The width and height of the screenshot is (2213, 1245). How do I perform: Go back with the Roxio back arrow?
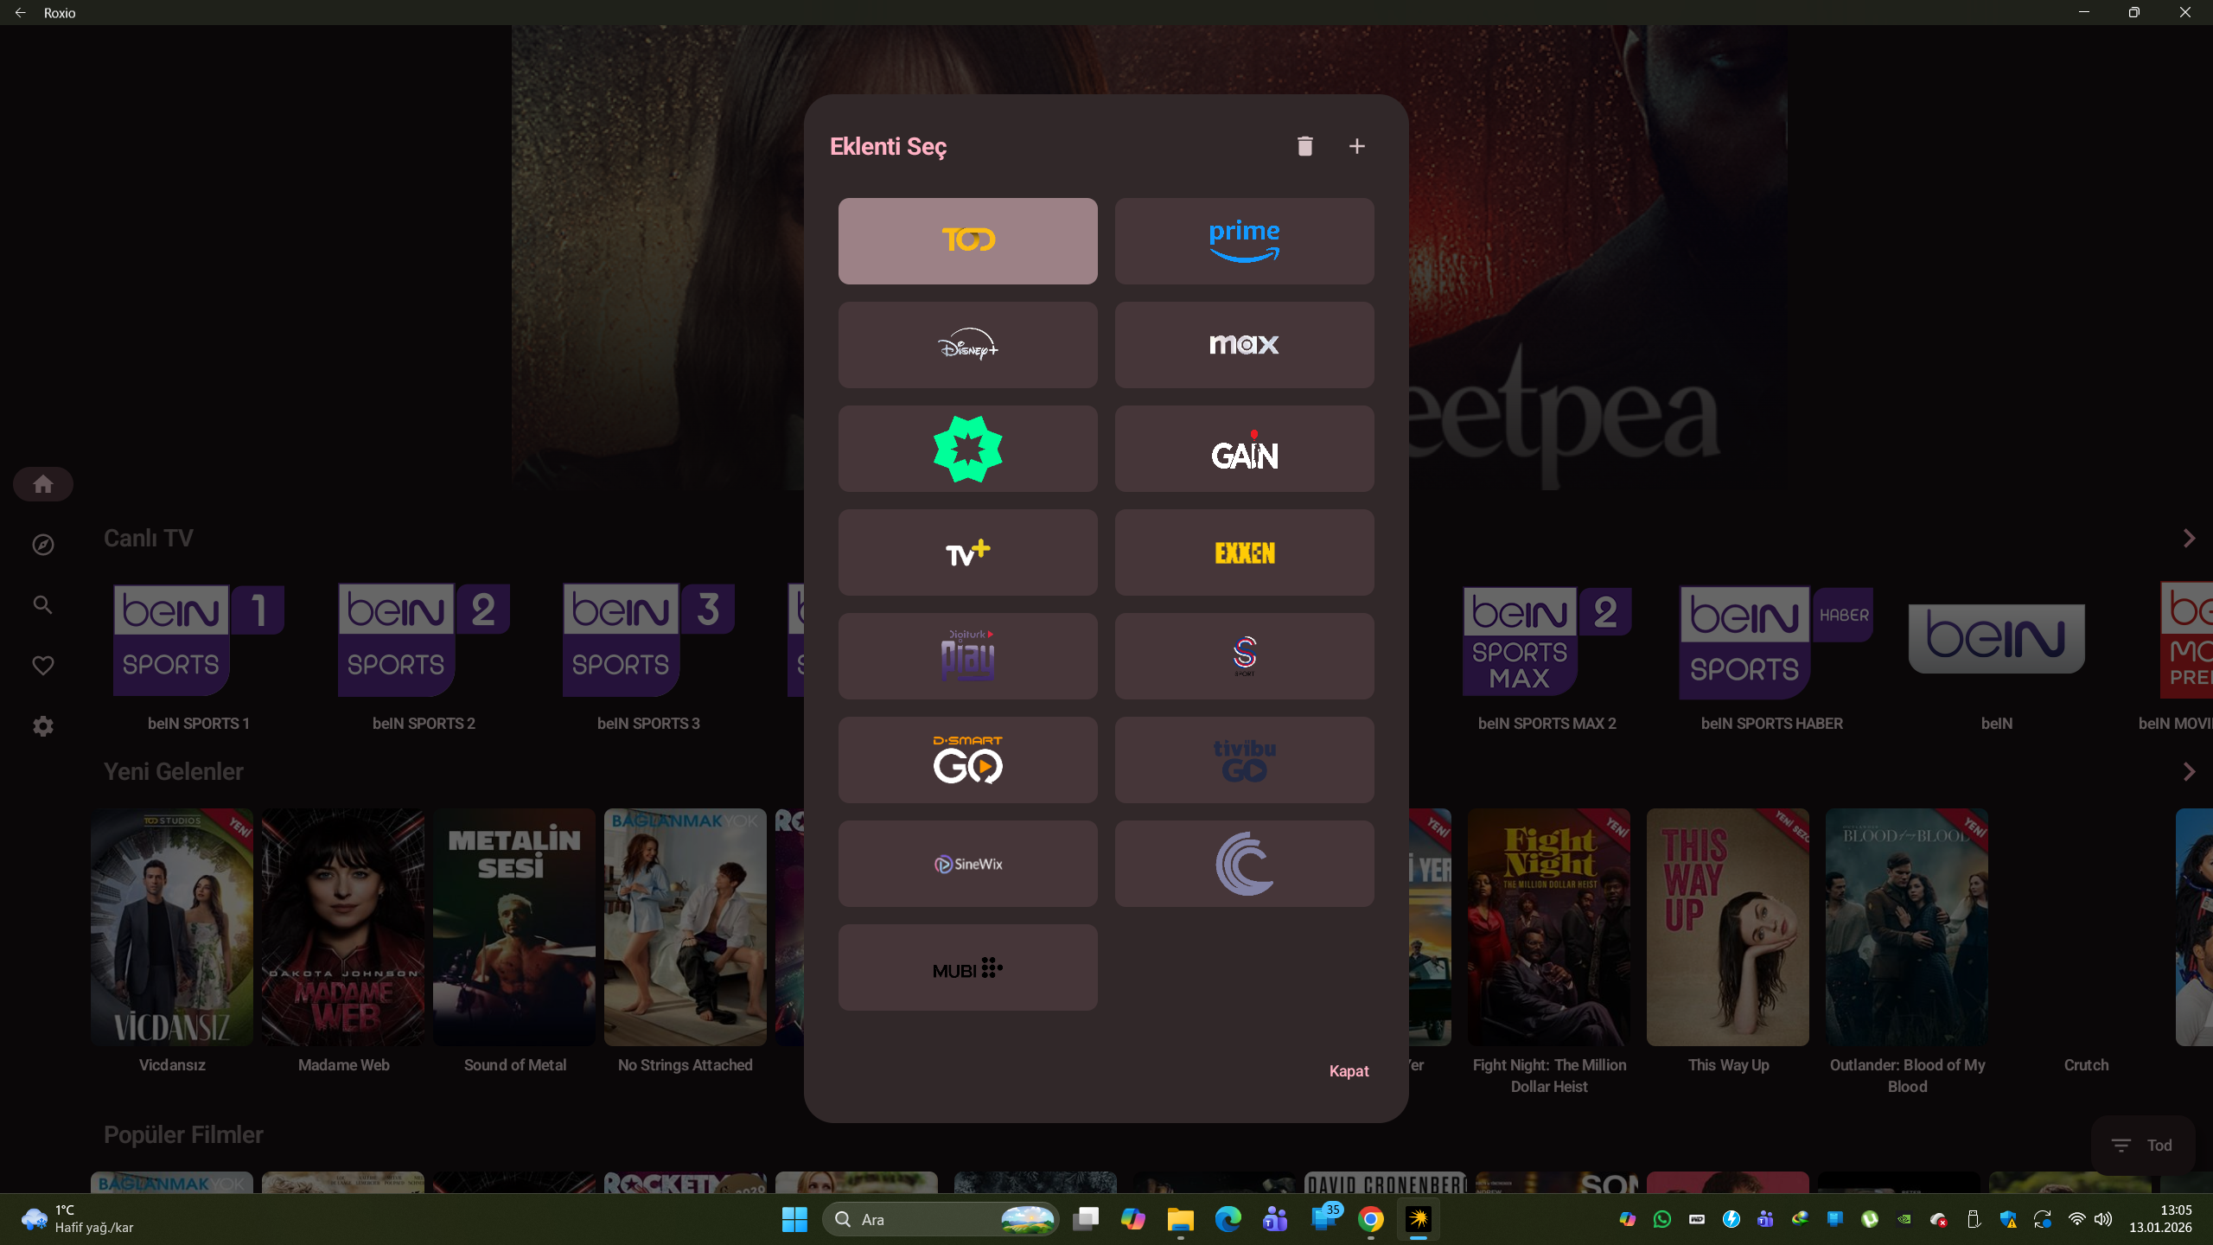point(21,13)
